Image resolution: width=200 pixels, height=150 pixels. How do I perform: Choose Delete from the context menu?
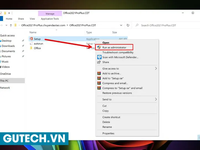tap(106, 122)
